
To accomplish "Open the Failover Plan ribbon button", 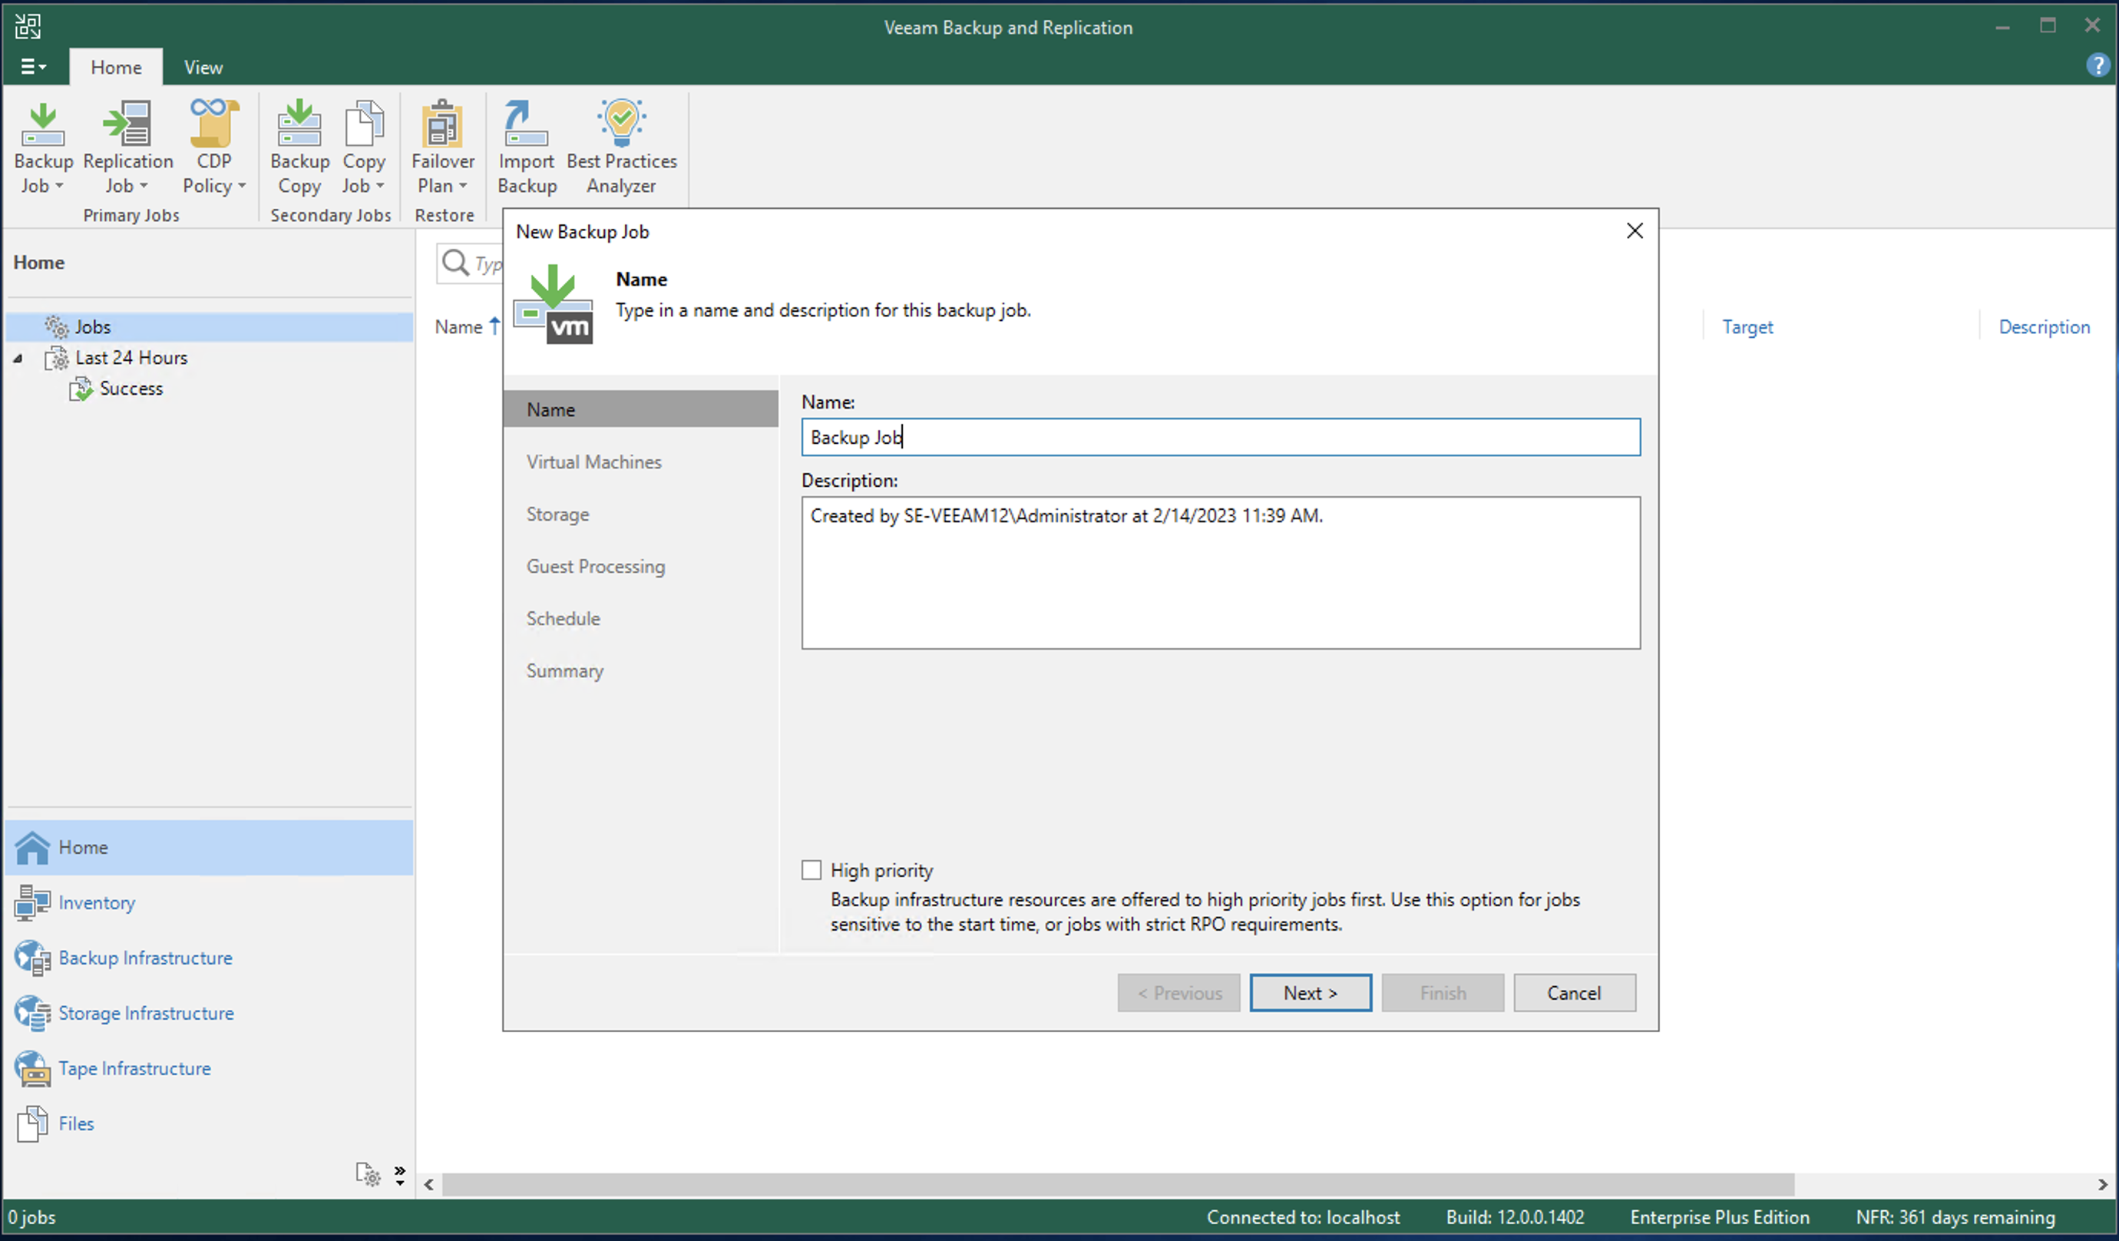I will tap(442, 147).
